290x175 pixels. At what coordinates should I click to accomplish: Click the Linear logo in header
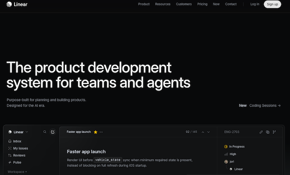17,4
